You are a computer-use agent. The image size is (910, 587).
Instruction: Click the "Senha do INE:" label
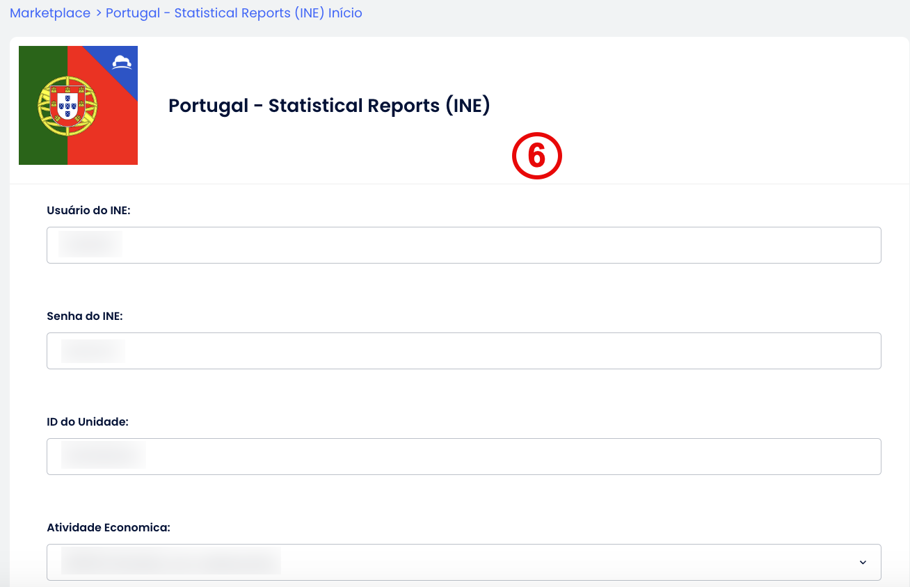click(x=85, y=316)
